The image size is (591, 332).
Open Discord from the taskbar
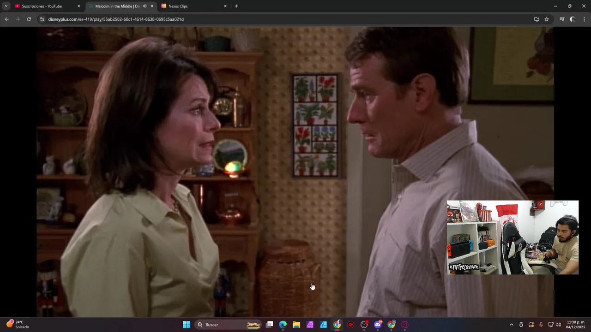pos(378,325)
